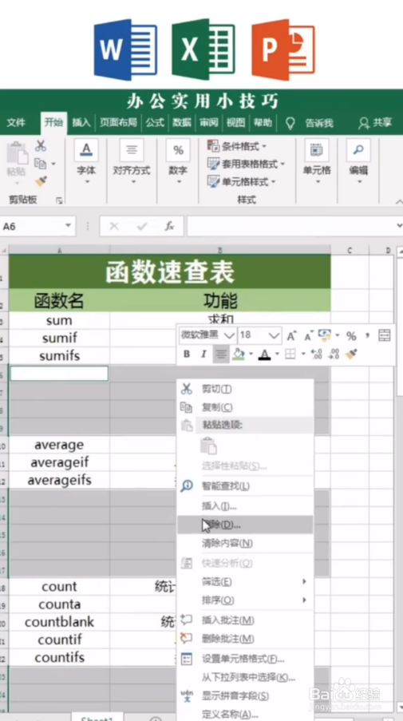Choose Cut (剪切) from context menu
Screen dimensions: 403x721
click(x=245, y=389)
